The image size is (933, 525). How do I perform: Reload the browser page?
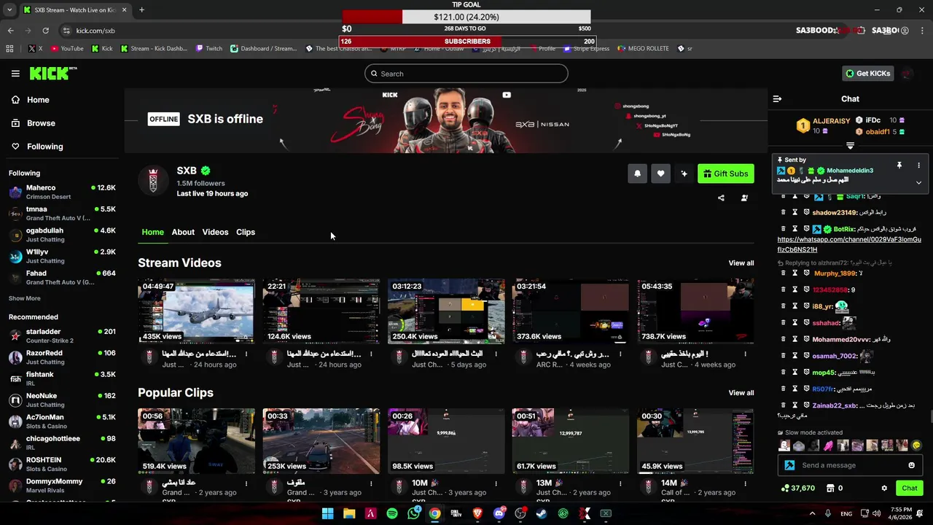coord(45,31)
